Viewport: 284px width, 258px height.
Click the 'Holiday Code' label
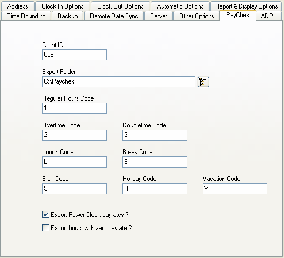(140, 179)
